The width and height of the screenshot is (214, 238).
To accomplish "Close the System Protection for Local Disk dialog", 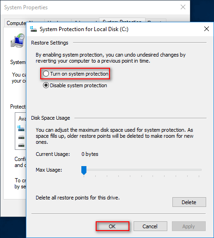I will 207,29.
